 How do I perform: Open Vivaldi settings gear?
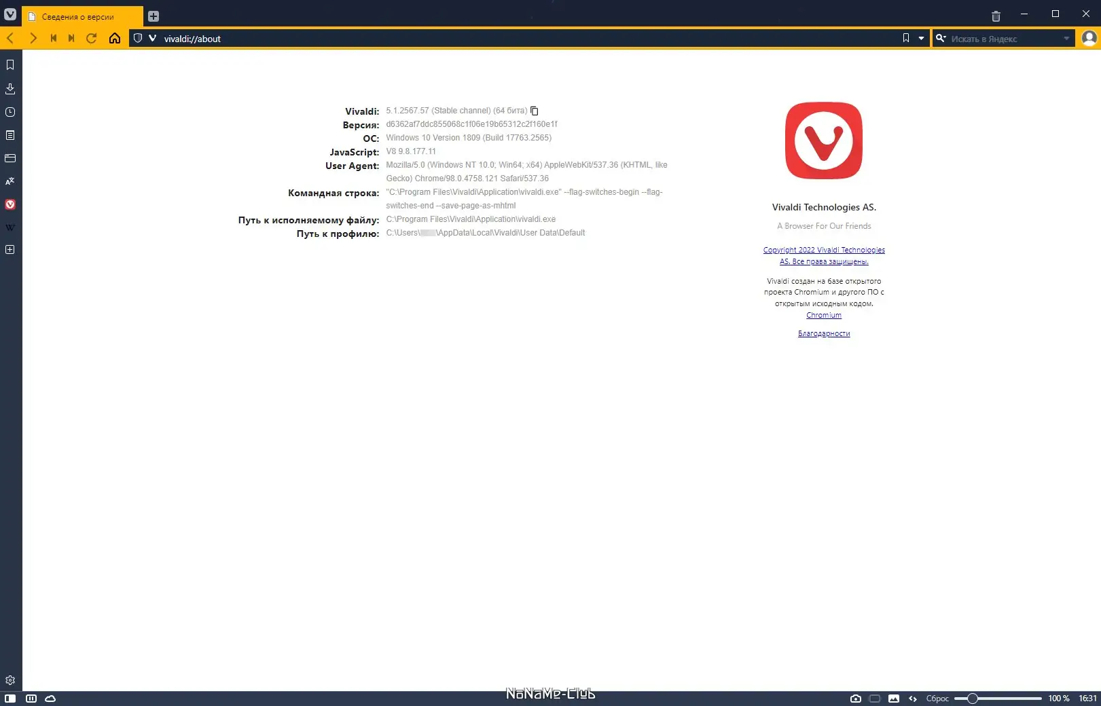(x=10, y=680)
